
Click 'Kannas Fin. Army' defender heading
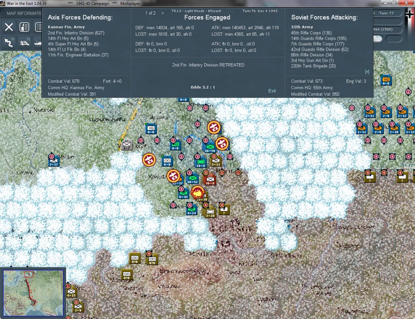tap(66, 27)
